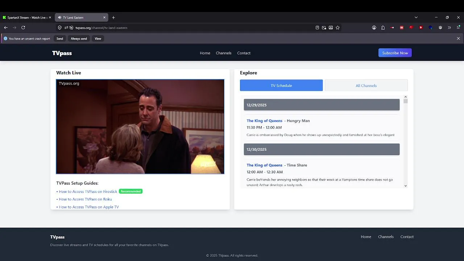Click the install/download page icon in address bar
This screenshot has height=261, width=464.
tap(331, 28)
